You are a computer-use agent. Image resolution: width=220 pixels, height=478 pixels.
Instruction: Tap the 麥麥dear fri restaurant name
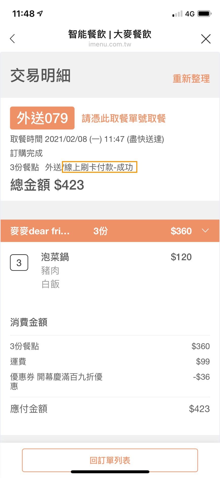[x=40, y=231]
